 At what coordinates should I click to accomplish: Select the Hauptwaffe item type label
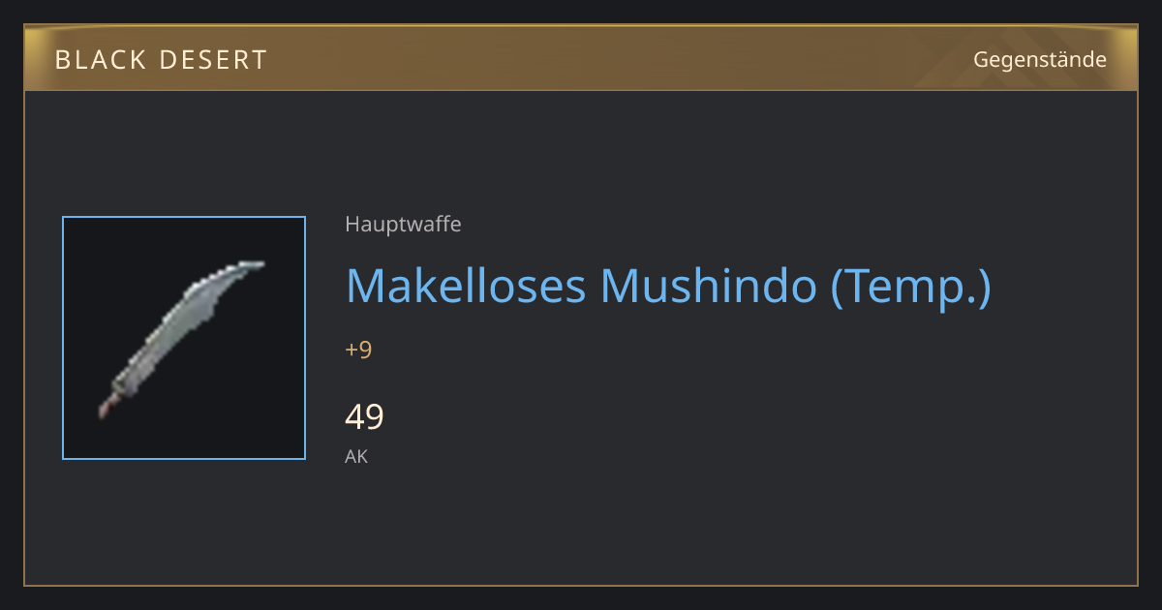click(x=403, y=225)
